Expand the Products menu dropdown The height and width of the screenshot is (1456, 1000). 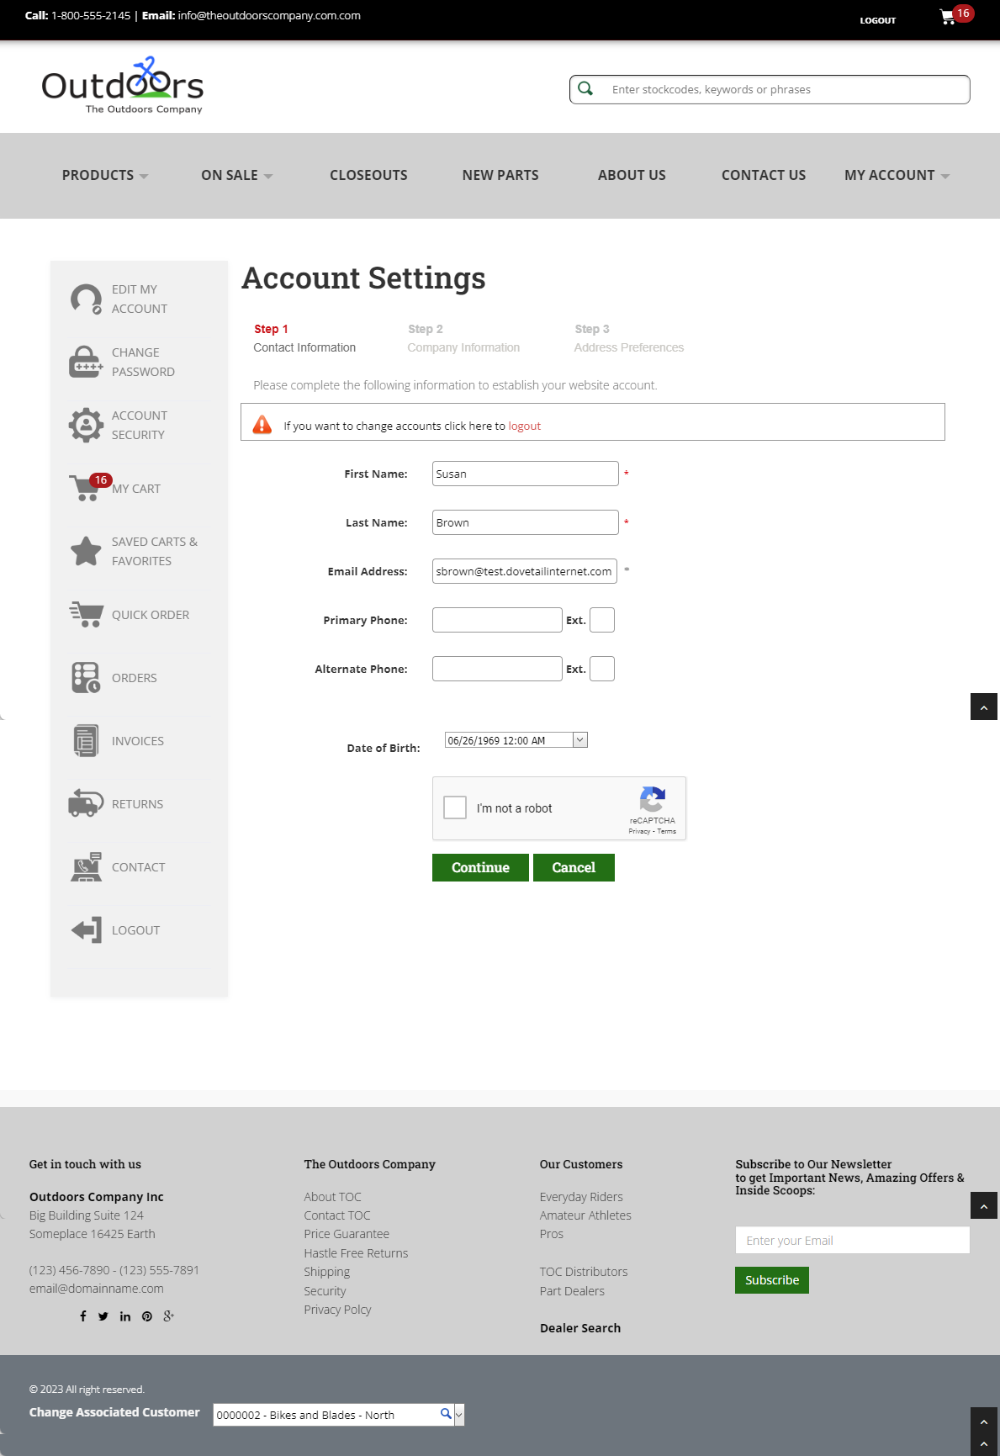[x=105, y=175]
